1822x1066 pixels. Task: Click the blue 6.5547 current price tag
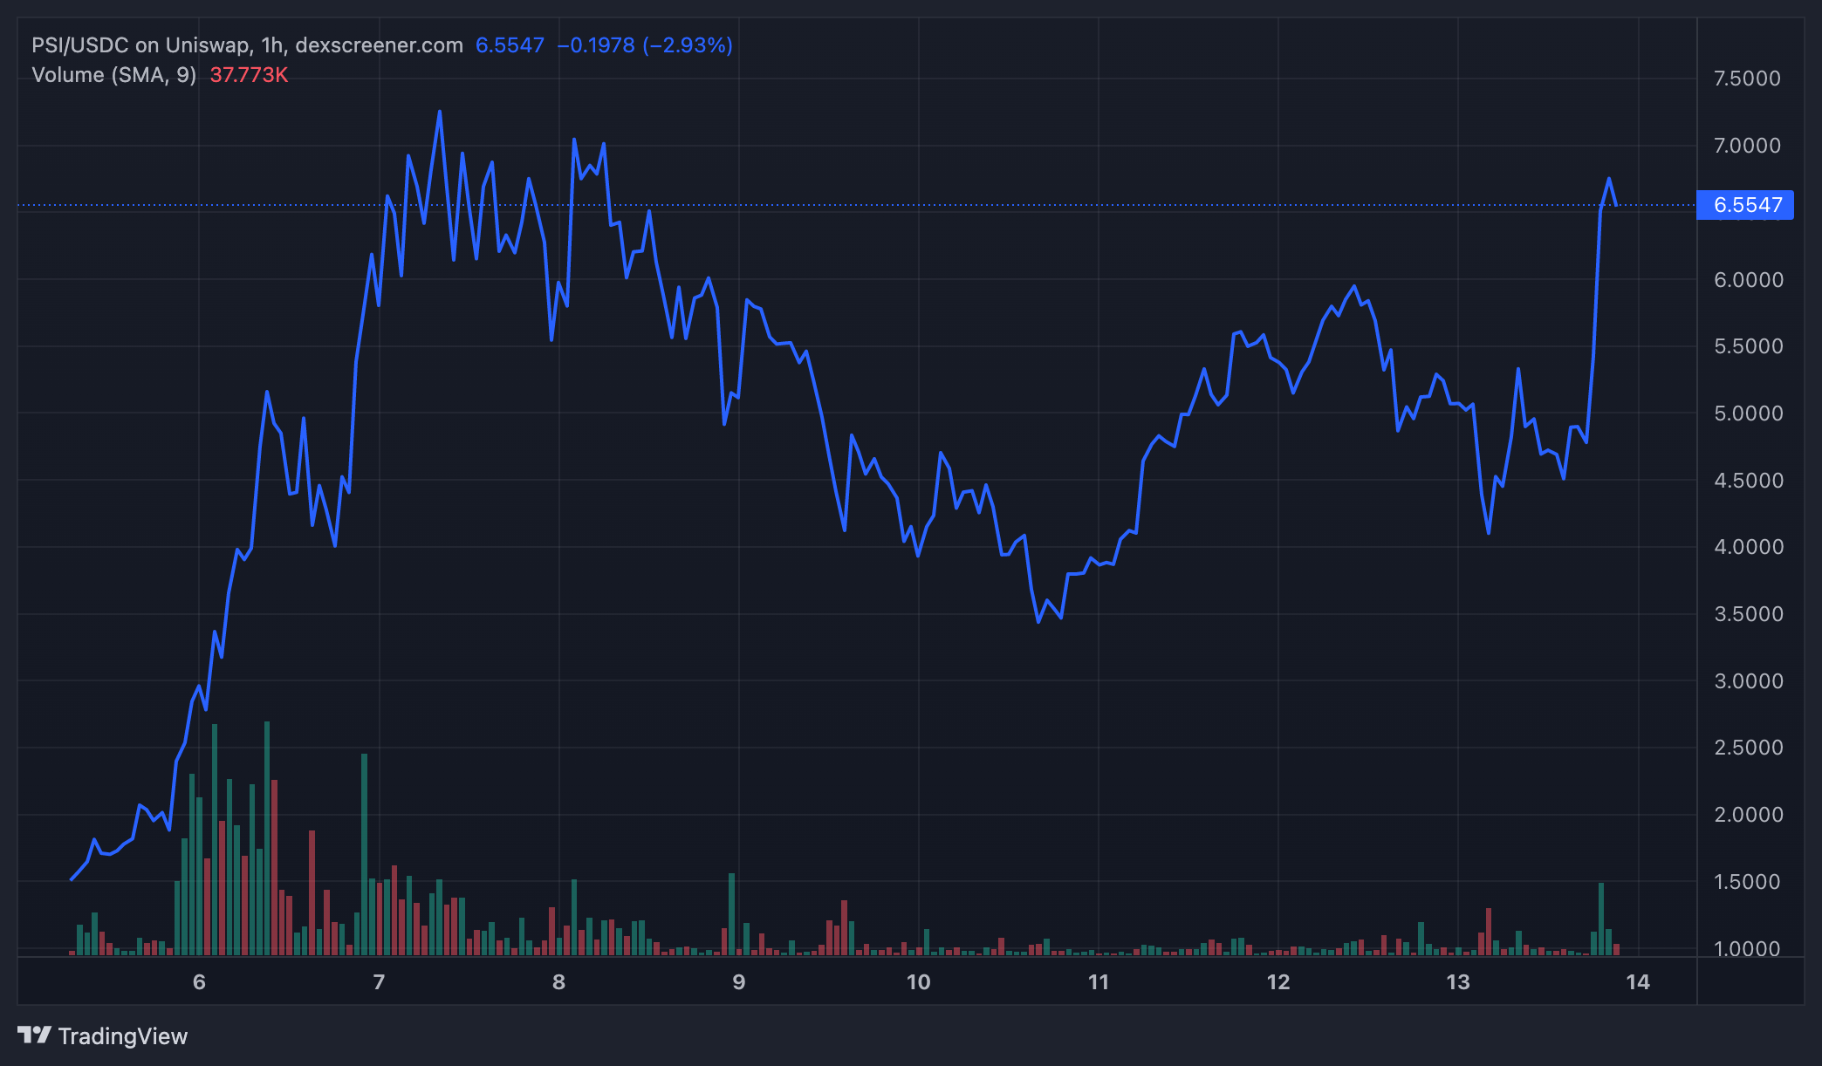(x=1745, y=205)
